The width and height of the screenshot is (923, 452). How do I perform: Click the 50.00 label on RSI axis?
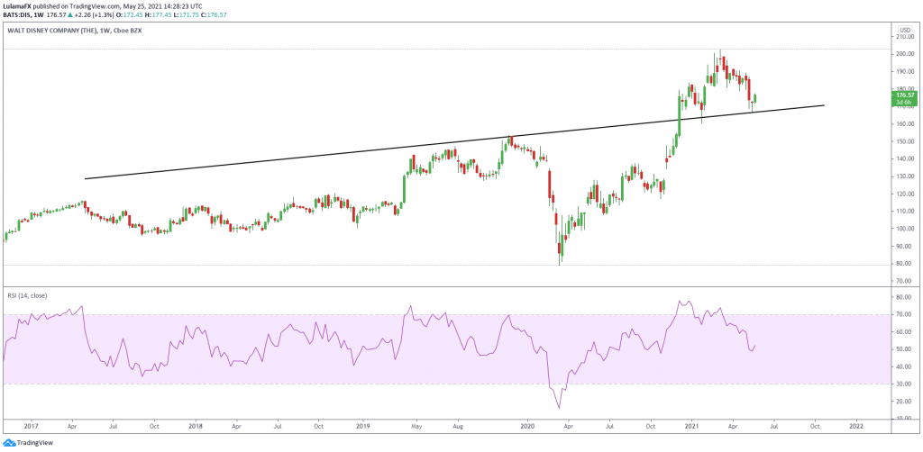tap(905, 349)
